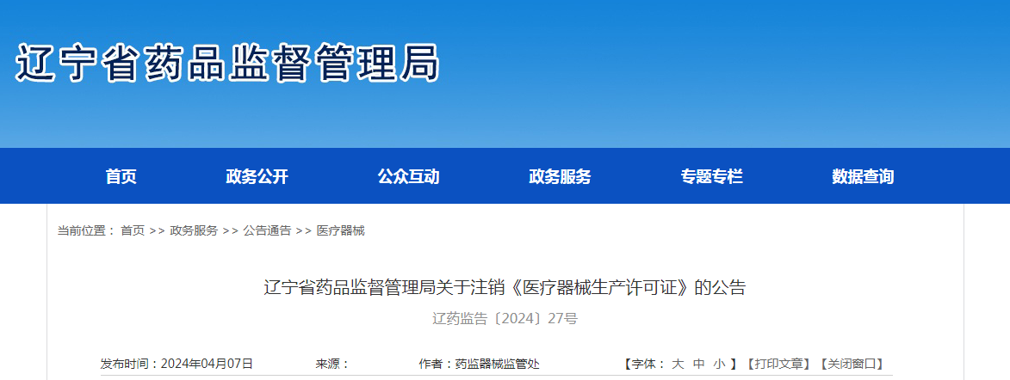Open the 政务公开 navigation menu
The image size is (1010, 380).
257,176
